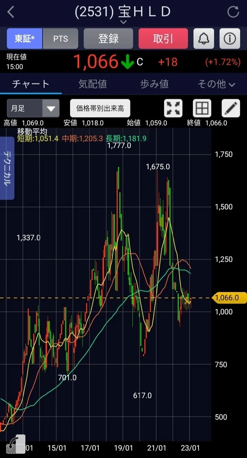Tap the 23/01 date axis label
This screenshot has width=247, height=458.
coord(190,448)
